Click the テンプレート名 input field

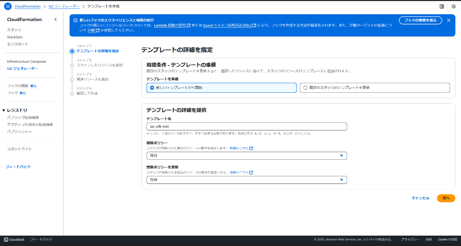point(246,126)
